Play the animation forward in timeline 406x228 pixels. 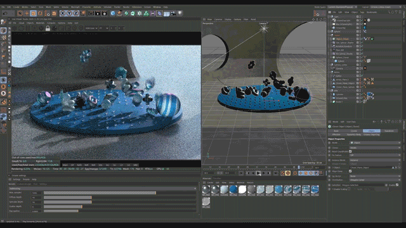pos(258,173)
